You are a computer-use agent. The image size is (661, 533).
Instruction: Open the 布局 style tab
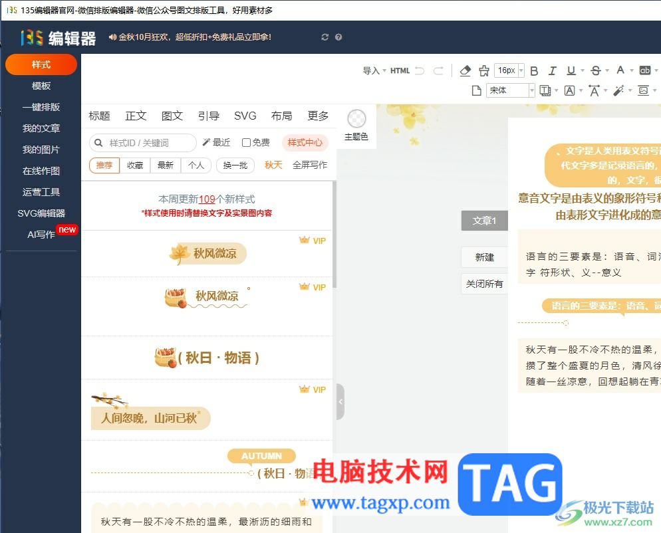(281, 116)
